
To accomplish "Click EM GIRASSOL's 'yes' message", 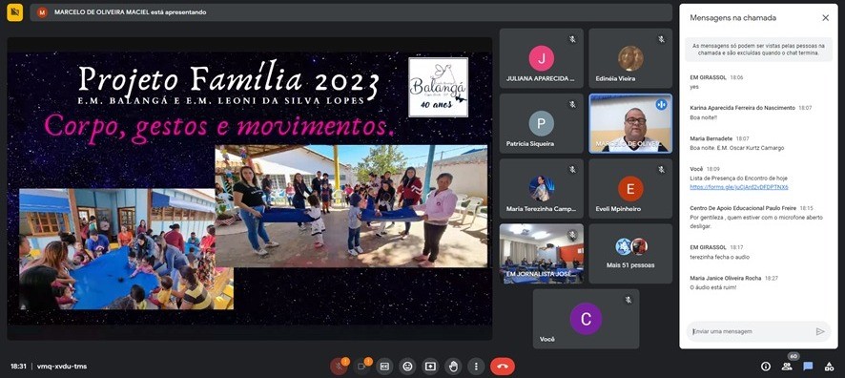I will pyautogui.click(x=694, y=86).
